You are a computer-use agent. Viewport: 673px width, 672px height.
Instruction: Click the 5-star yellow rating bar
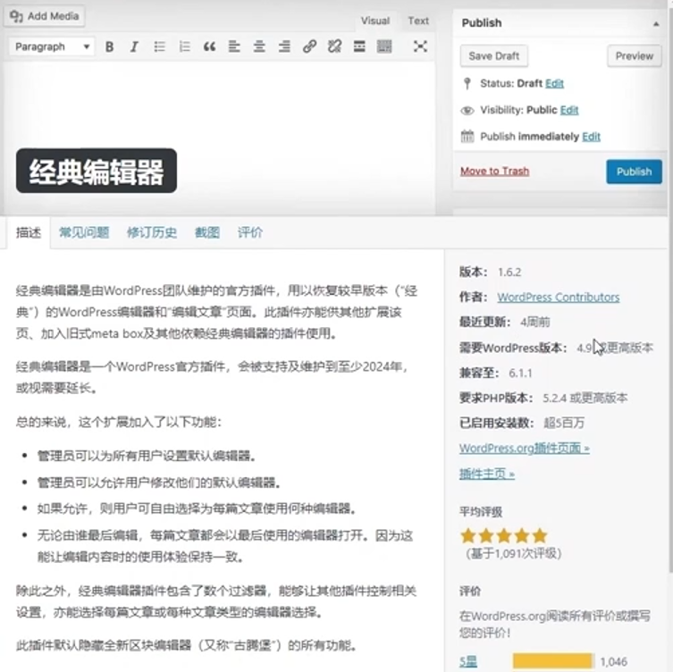pos(553,661)
